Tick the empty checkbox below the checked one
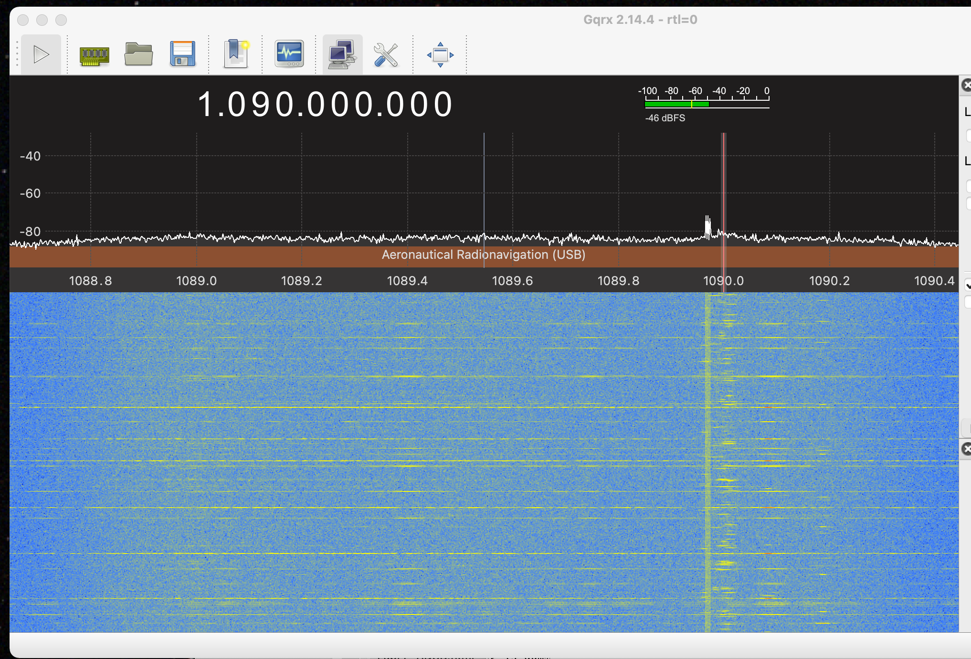The image size is (971, 659). (968, 302)
